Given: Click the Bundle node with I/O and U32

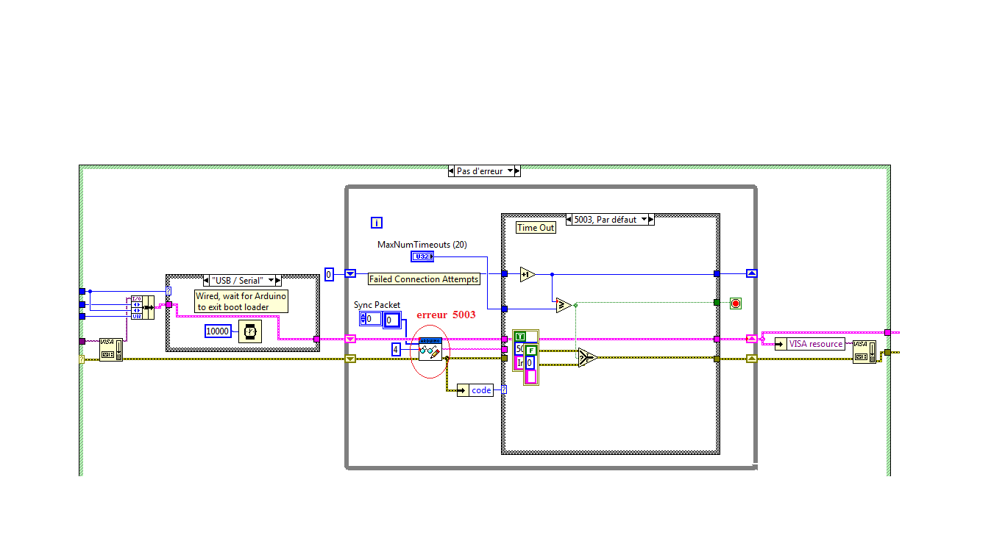Looking at the screenshot, I should (x=143, y=307).
